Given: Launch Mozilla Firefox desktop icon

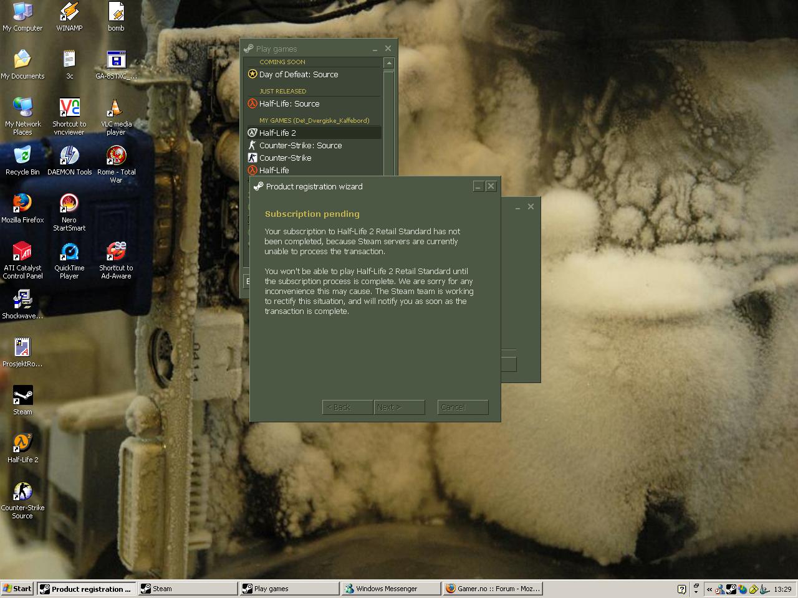Looking at the screenshot, I should point(22,209).
